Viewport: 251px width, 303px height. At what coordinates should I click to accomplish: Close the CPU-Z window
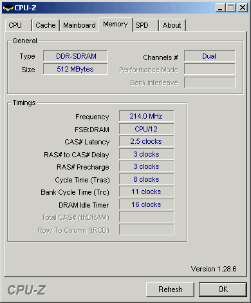(x=243, y=8)
